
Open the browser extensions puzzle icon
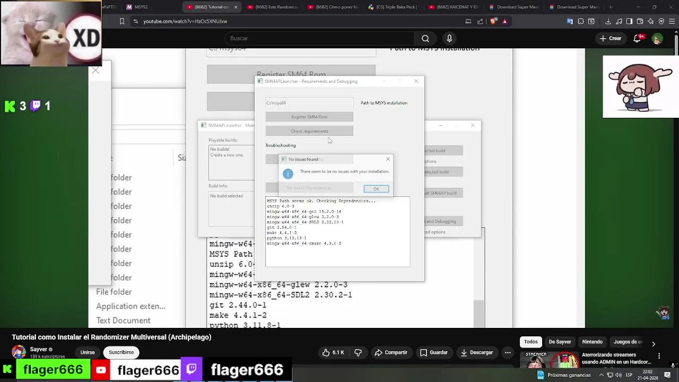[x=581, y=21]
